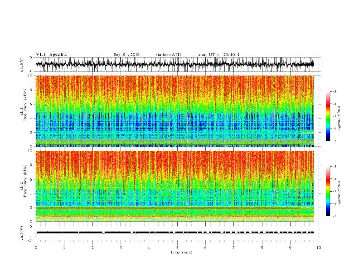Click the '7' tick on time axis
This screenshot has width=359, height=278.
[234, 248]
